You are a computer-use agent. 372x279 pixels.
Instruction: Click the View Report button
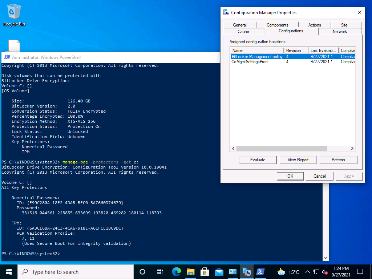(298, 160)
